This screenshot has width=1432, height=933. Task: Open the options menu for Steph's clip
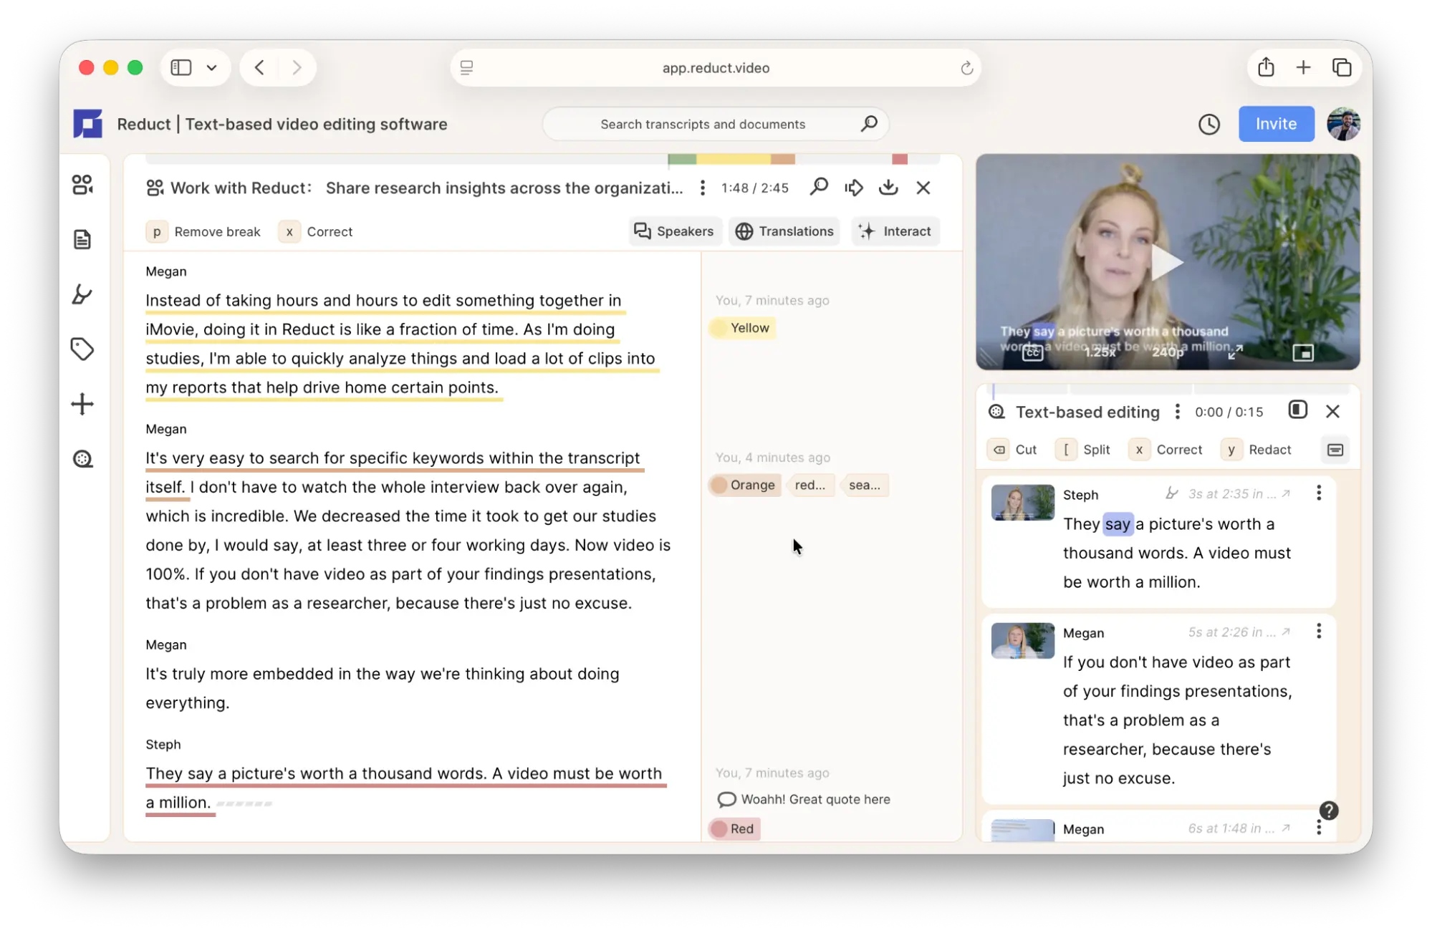(1319, 493)
